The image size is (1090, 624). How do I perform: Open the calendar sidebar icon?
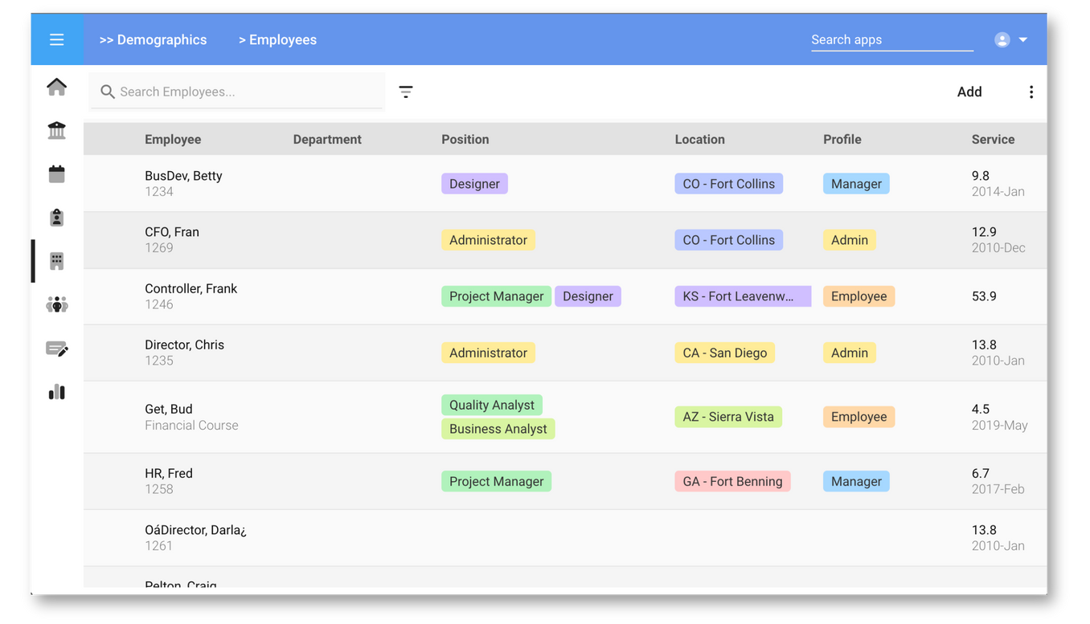point(56,174)
